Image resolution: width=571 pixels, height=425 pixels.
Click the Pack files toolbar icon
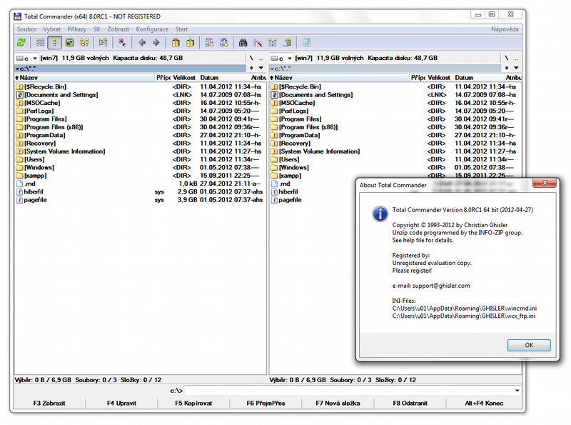pyautogui.click(x=176, y=43)
